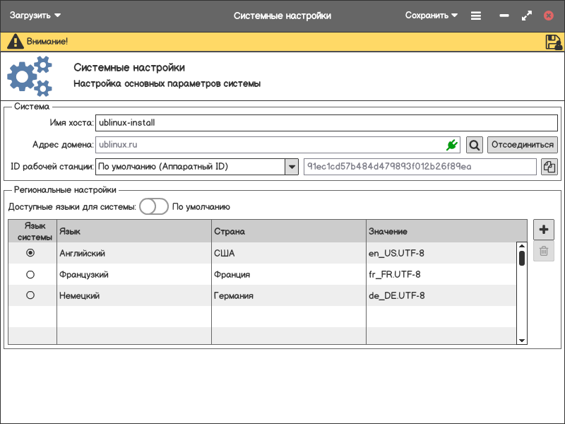Open the hamburger menu in title bar
Image resolution: width=565 pixels, height=424 pixels.
tap(476, 16)
